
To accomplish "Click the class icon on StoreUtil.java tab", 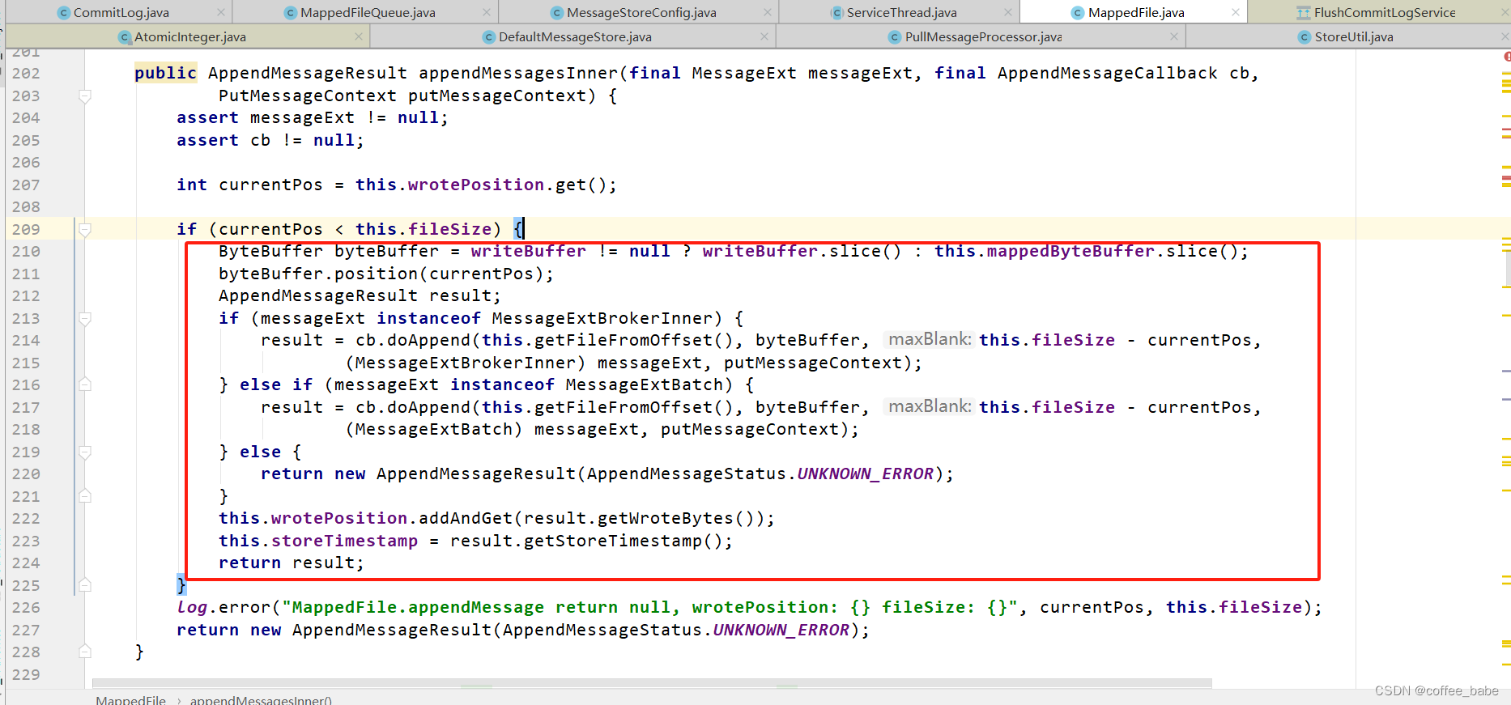I will pyautogui.click(x=1305, y=37).
